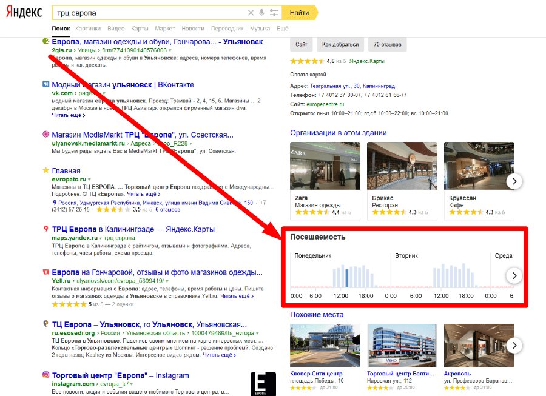The height and width of the screenshot is (396, 546).
Task: Open the Карты search tab
Action: [140, 29]
